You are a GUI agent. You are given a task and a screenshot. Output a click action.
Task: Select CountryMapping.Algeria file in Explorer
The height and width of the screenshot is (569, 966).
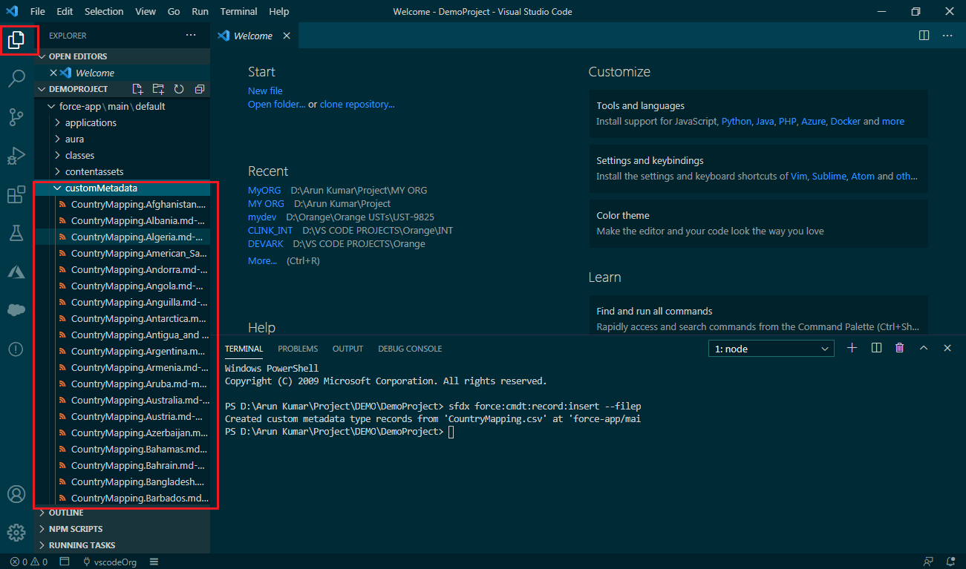pyautogui.click(x=123, y=237)
